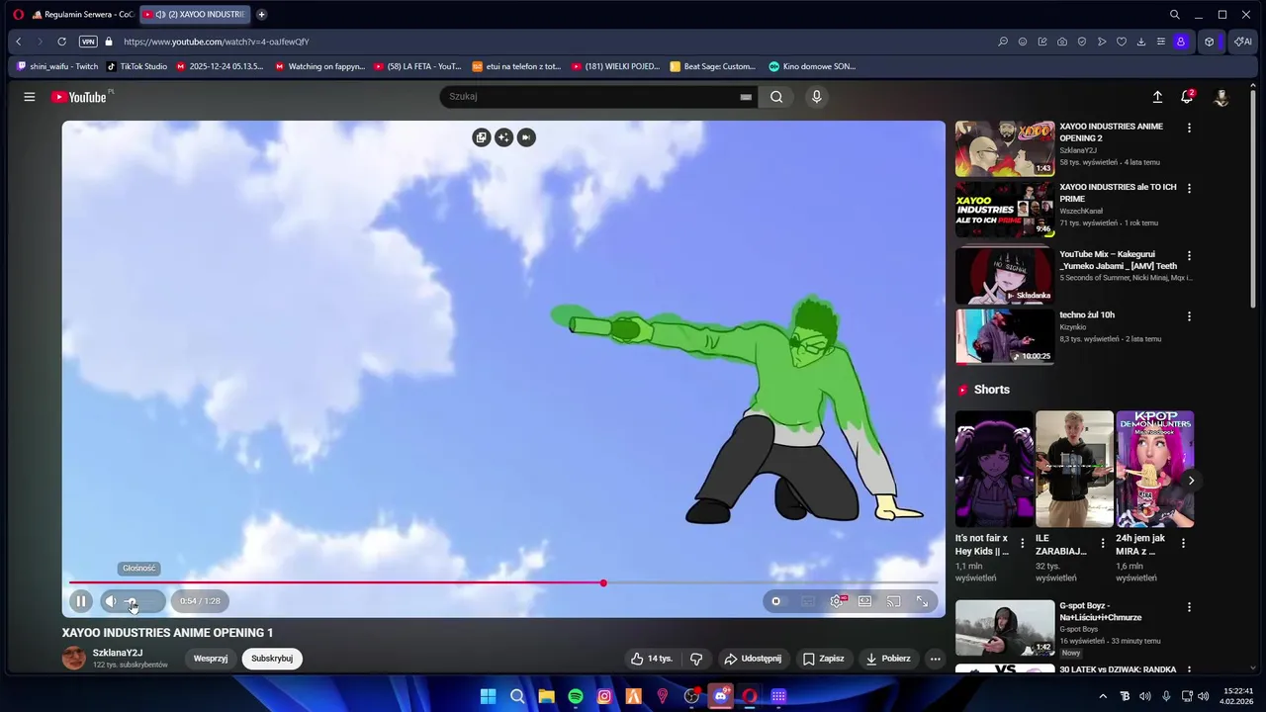
Task: Open Kino domowe SON bookmark
Action: pyautogui.click(x=812, y=66)
